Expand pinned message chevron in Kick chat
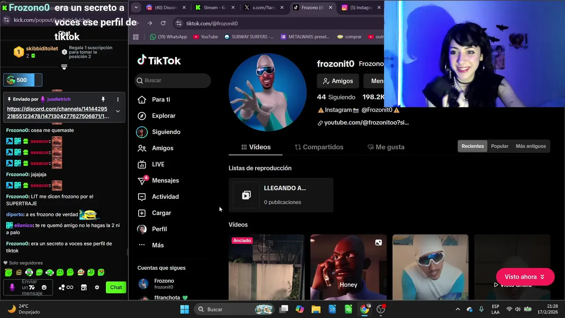The height and width of the screenshot is (318, 565). (118, 111)
